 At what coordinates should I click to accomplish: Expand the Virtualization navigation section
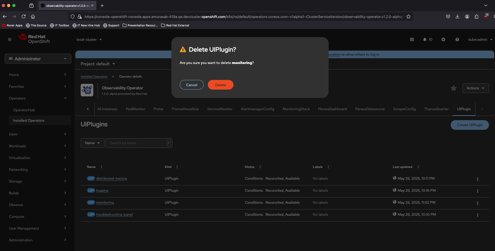[37, 158]
